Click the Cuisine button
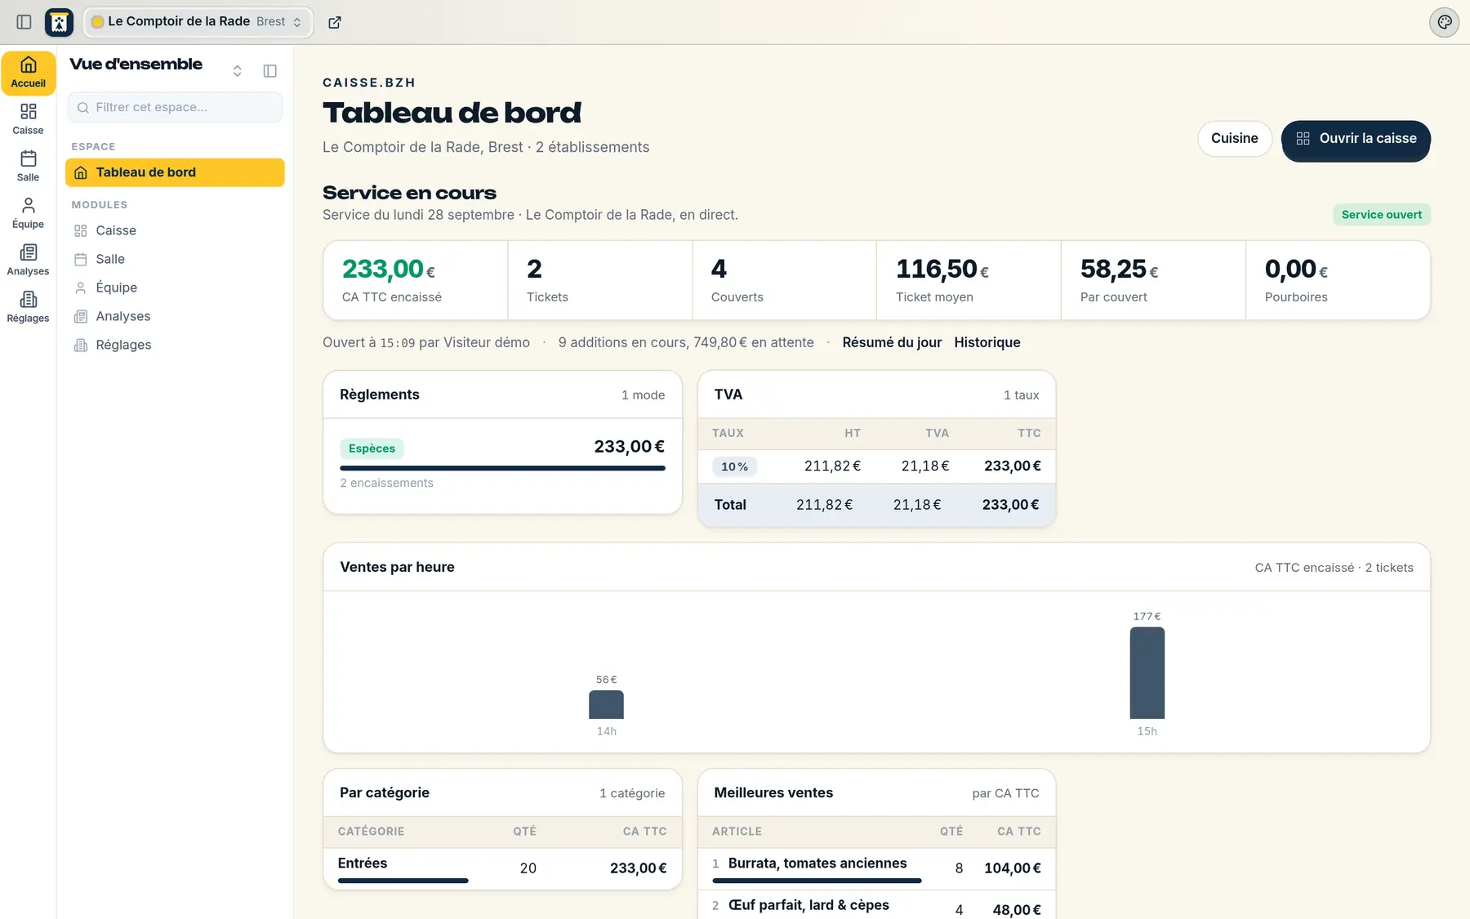This screenshot has width=1470, height=919. pyautogui.click(x=1234, y=139)
